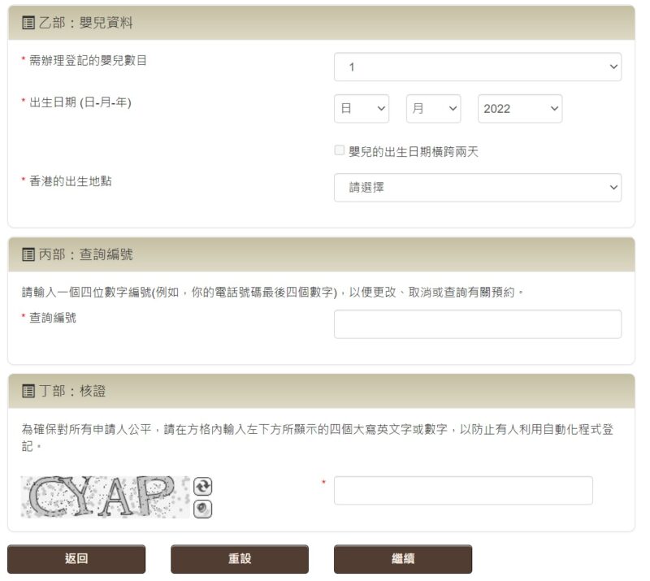
Task: Click the 丁部：核證 section heading
Action: pyautogui.click(x=72, y=391)
